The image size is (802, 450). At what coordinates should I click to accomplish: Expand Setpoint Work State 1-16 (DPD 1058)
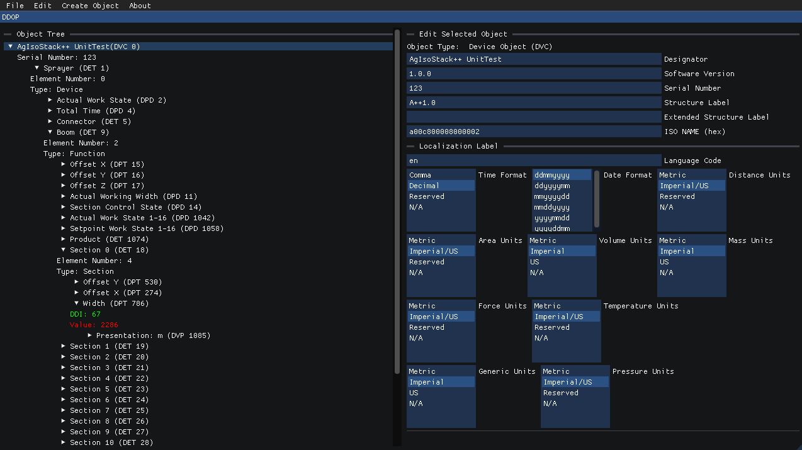[x=64, y=228]
